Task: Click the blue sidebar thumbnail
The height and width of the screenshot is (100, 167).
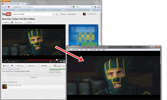Action: 83,35
